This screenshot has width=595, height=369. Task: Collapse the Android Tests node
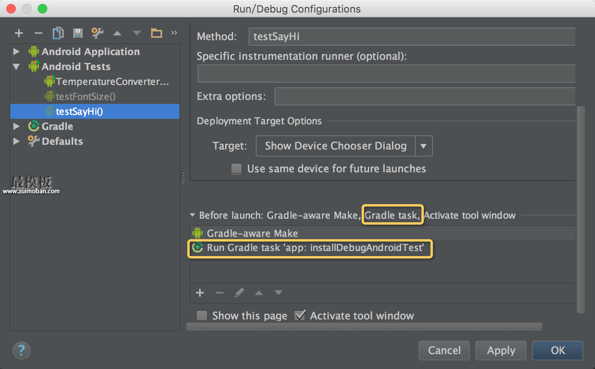click(x=16, y=66)
